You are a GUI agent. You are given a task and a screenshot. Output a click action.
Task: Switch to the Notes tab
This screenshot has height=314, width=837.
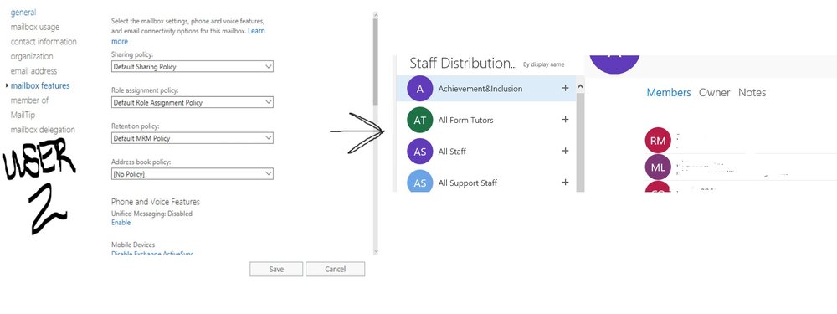coord(752,92)
